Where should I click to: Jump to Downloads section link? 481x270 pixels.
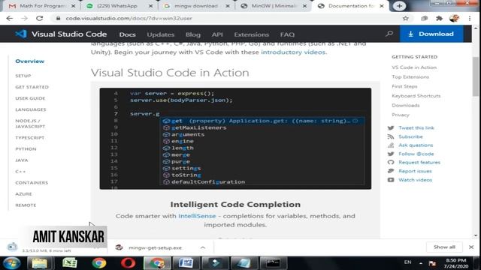pos(406,105)
